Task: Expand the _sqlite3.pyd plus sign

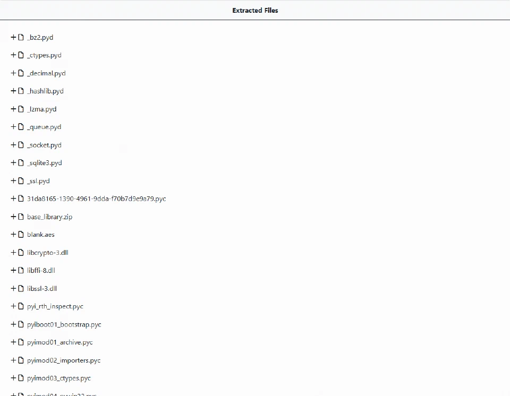Action: [13, 162]
